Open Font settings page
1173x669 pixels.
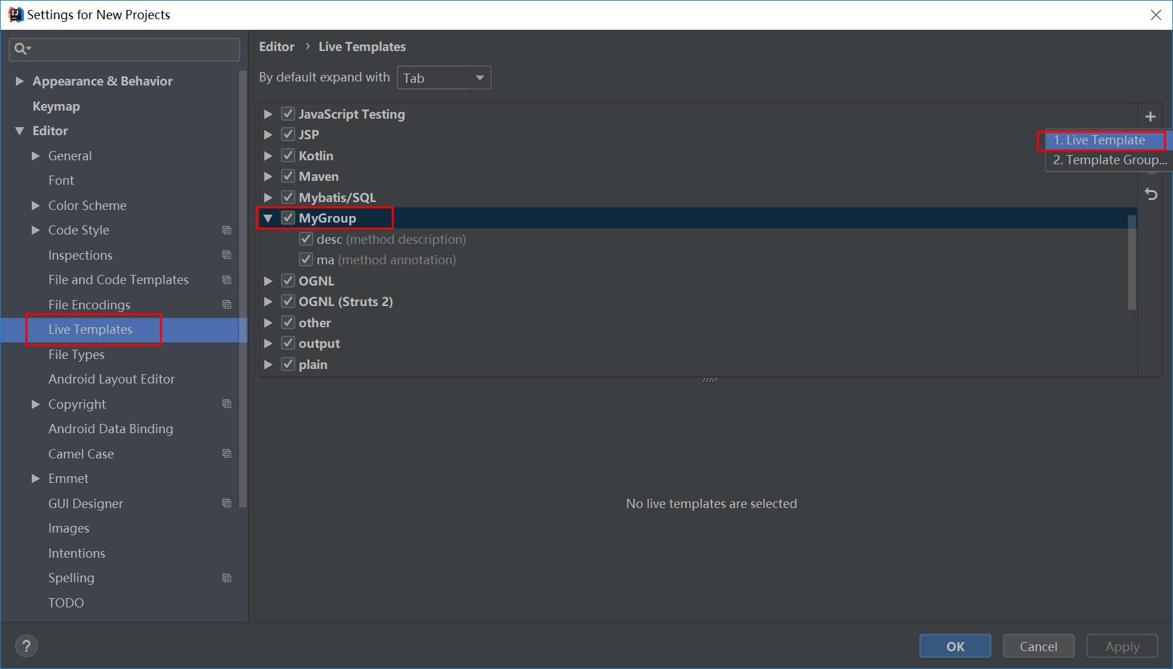pos(61,180)
